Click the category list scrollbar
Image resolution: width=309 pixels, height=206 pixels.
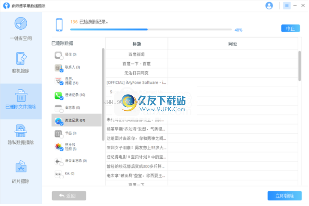[103, 95]
